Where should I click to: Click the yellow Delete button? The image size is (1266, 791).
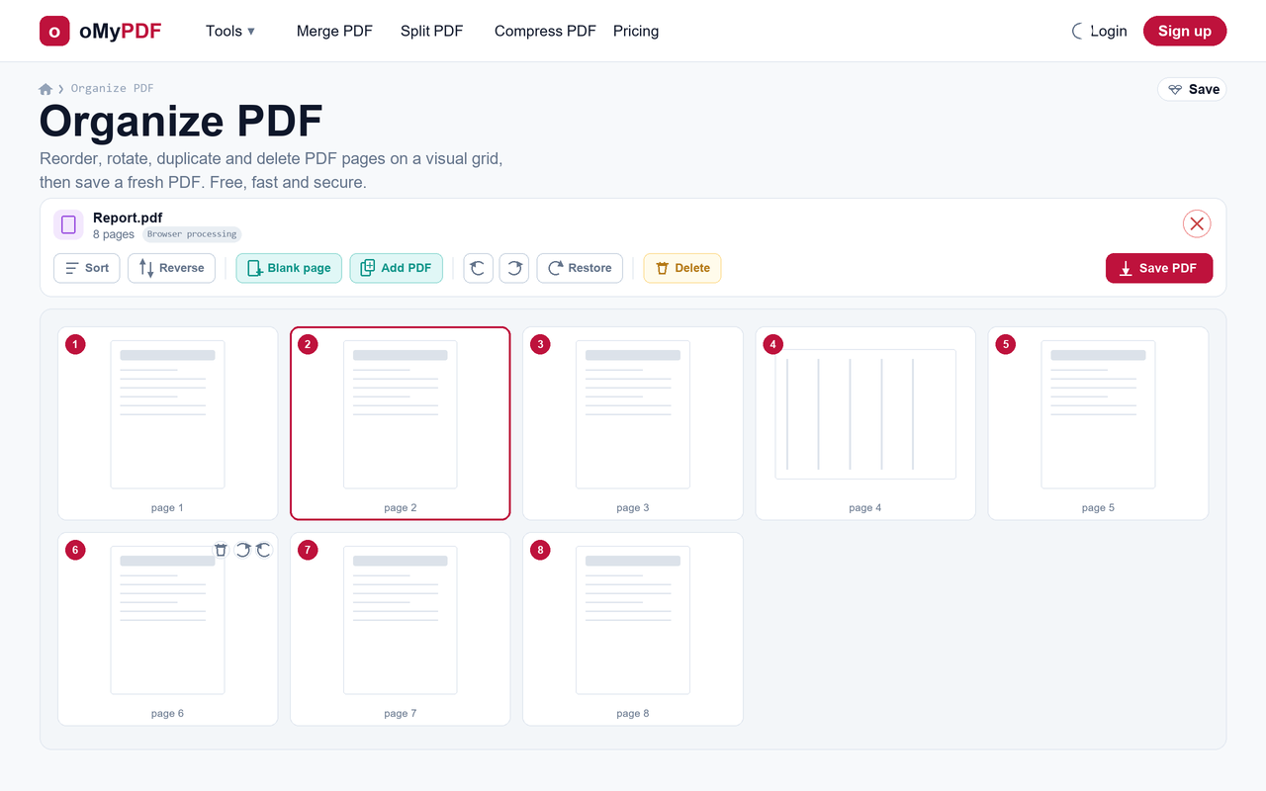point(682,268)
